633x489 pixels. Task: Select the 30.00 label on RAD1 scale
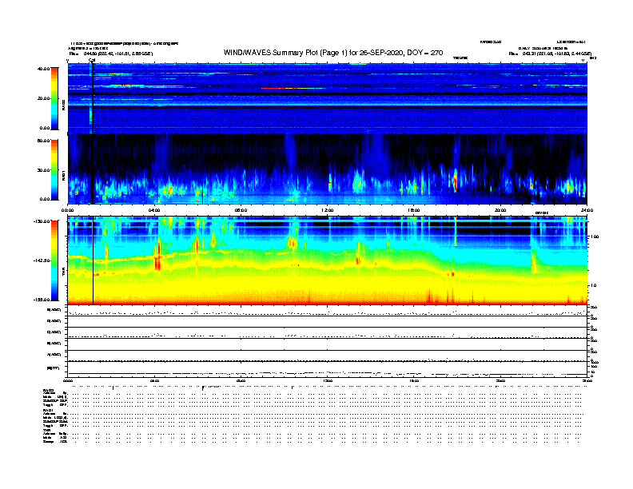click(x=43, y=170)
